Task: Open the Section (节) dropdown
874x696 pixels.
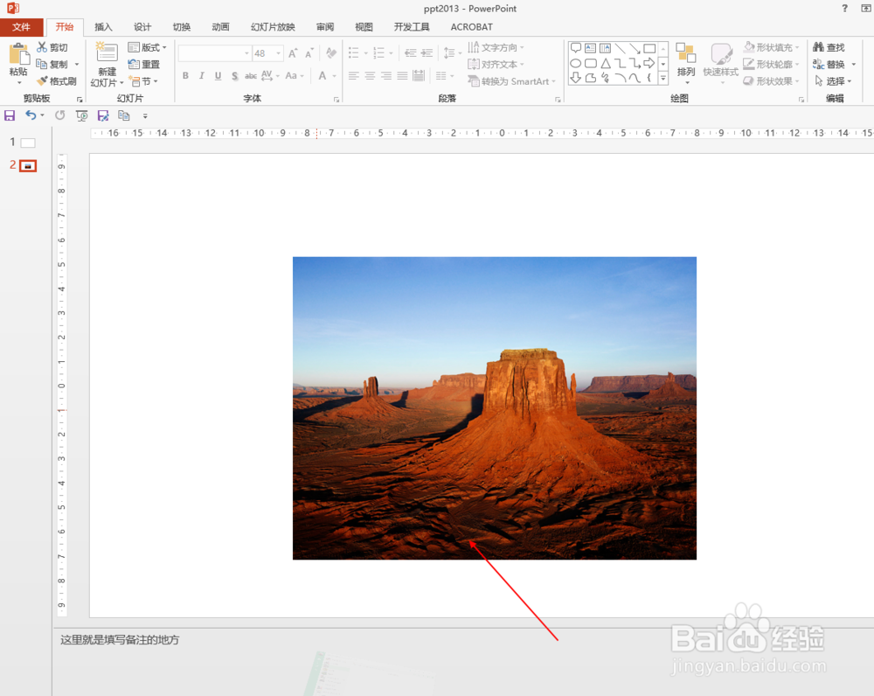Action: pyautogui.click(x=144, y=81)
